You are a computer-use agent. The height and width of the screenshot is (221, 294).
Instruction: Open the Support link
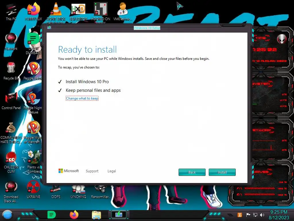92,171
